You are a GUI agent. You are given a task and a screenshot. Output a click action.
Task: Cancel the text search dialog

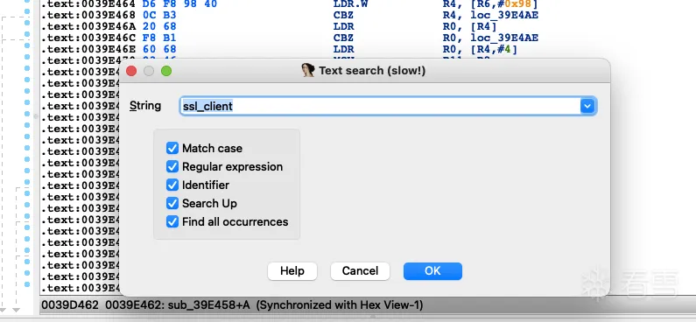click(x=360, y=271)
